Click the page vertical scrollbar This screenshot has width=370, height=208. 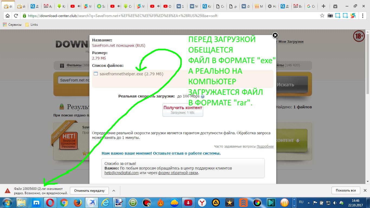368,107
